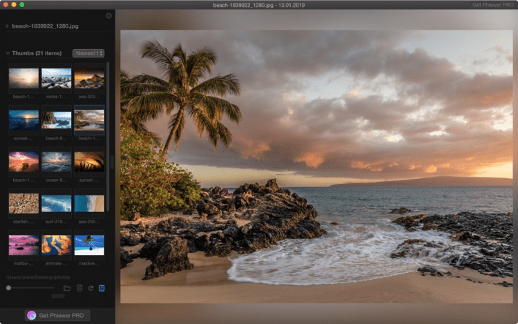Click the thumbnail panel scrollbar

click(108, 138)
